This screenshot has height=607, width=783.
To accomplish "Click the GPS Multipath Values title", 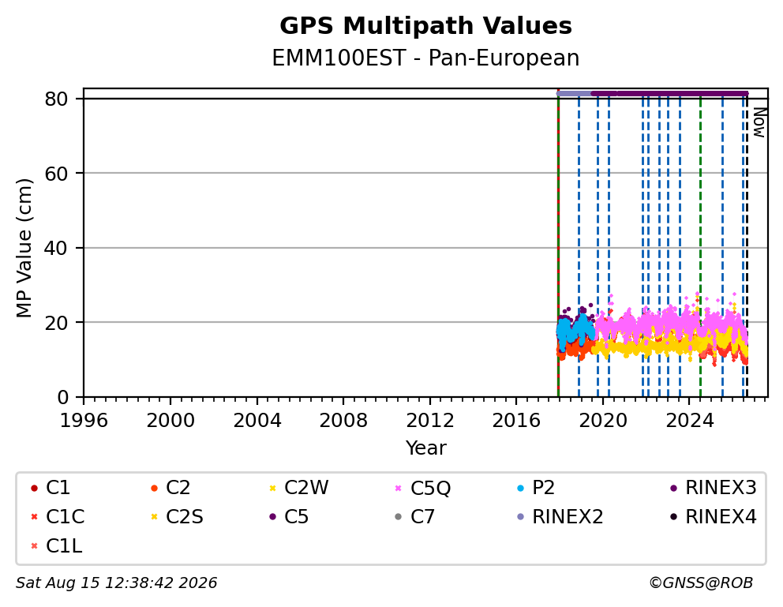I will (425, 26).
